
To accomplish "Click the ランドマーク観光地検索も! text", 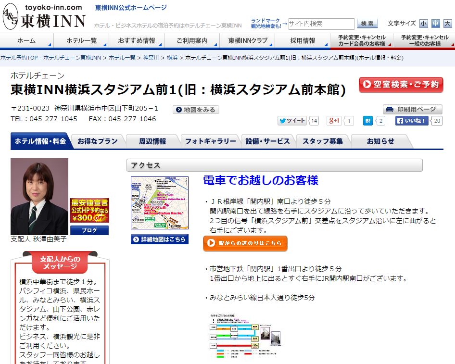I will click(x=265, y=23).
